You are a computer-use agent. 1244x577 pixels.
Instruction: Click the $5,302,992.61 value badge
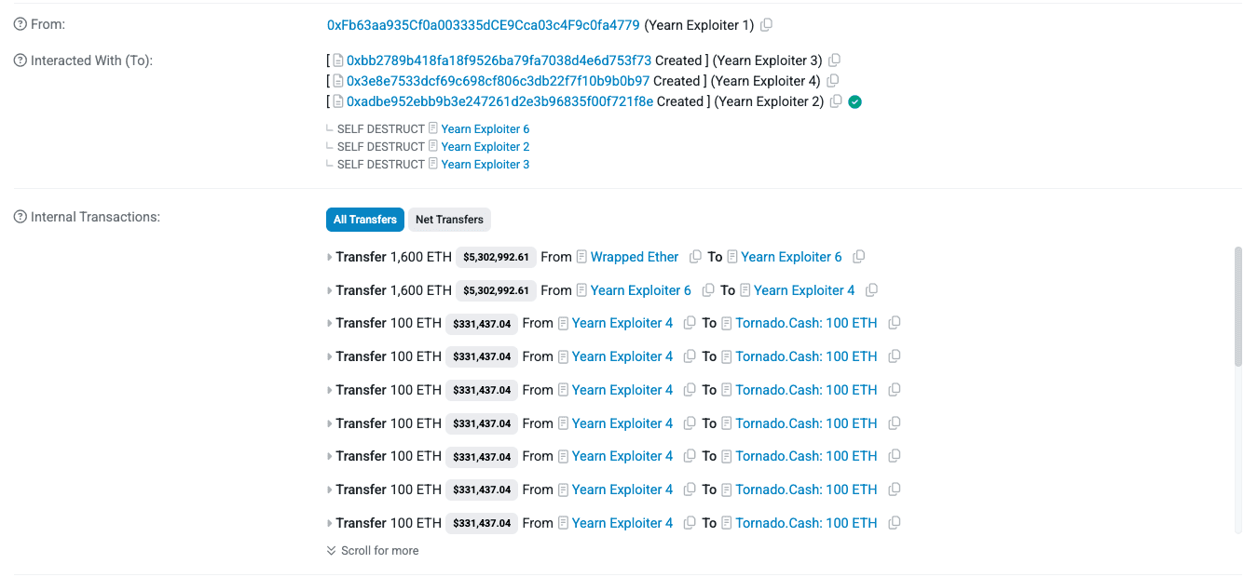pos(495,257)
